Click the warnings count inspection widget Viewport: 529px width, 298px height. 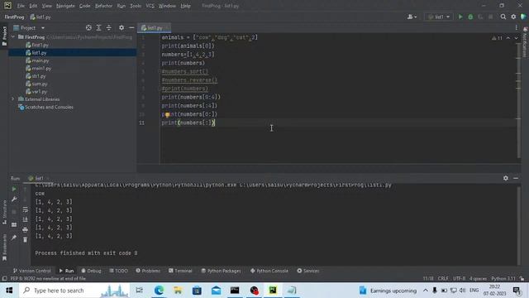point(497,38)
